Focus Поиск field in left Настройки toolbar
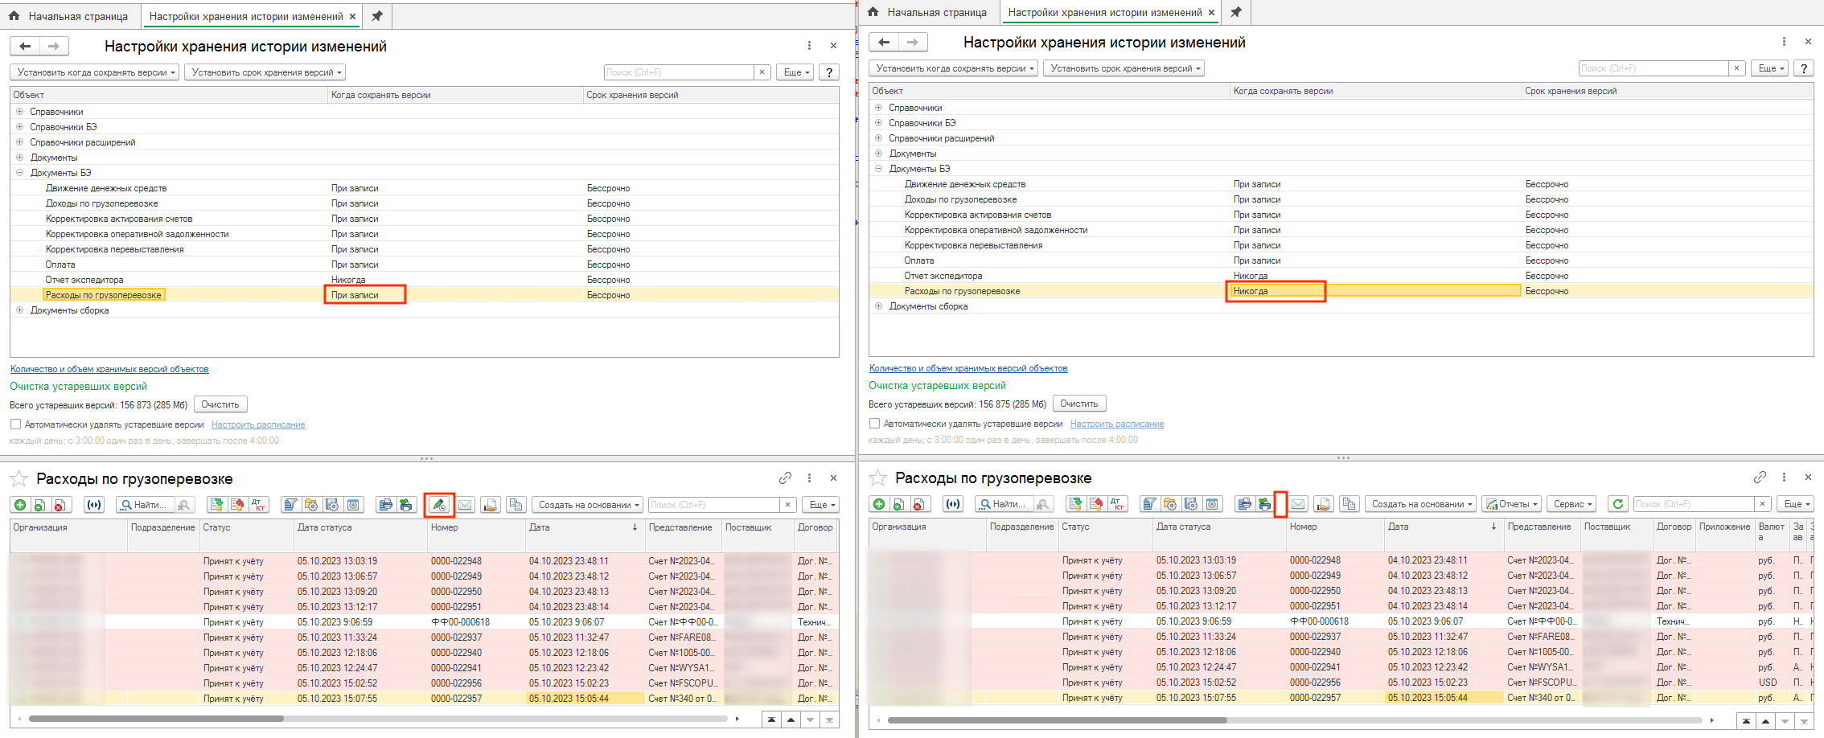The width and height of the screenshot is (1824, 738). point(679,72)
